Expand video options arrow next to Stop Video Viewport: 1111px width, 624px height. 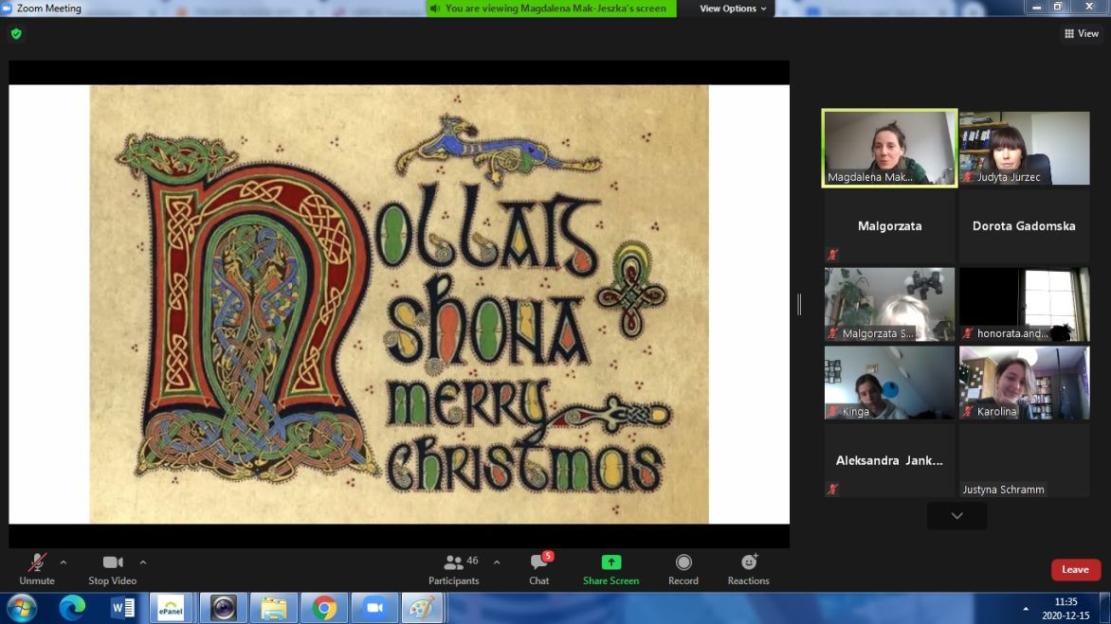coord(143,562)
